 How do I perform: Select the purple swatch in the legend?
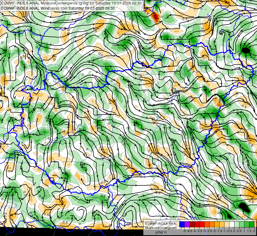coord(187,224)
